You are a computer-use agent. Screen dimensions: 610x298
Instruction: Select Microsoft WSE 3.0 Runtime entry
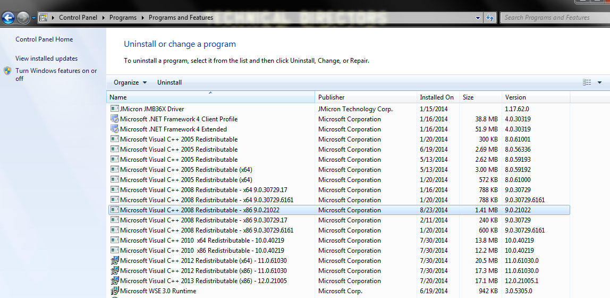coord(338,292)
